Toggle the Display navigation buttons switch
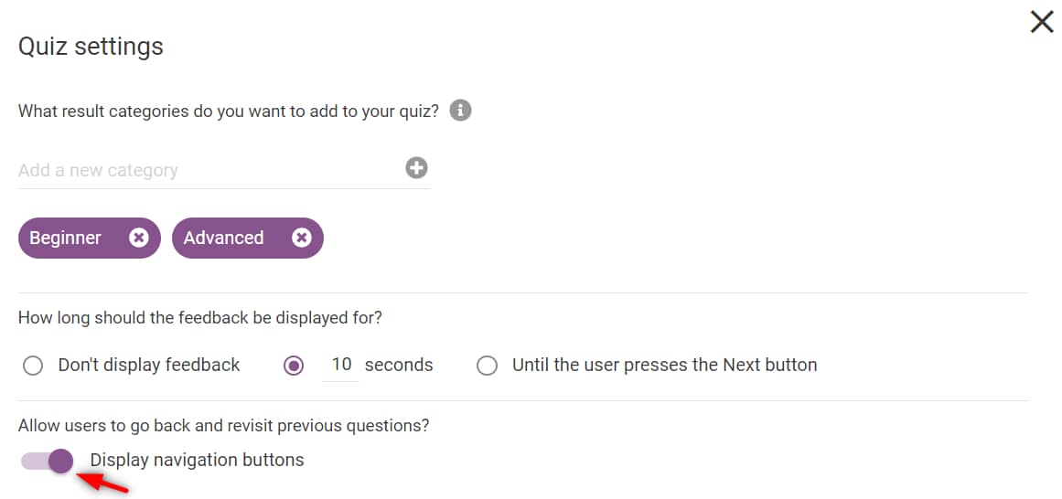 click(x=48, y=462)
